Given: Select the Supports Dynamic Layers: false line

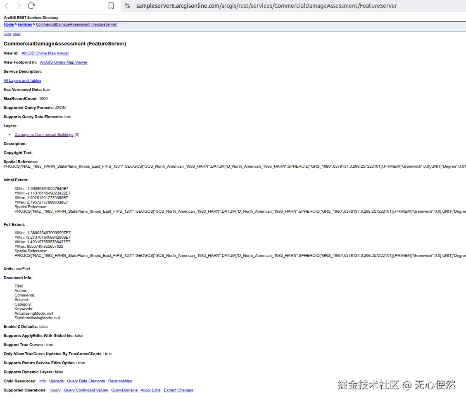Looking at the screenshot, I should [33, 372].
